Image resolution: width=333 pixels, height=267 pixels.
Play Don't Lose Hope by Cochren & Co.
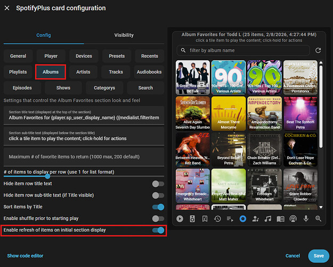coord(300,150)
